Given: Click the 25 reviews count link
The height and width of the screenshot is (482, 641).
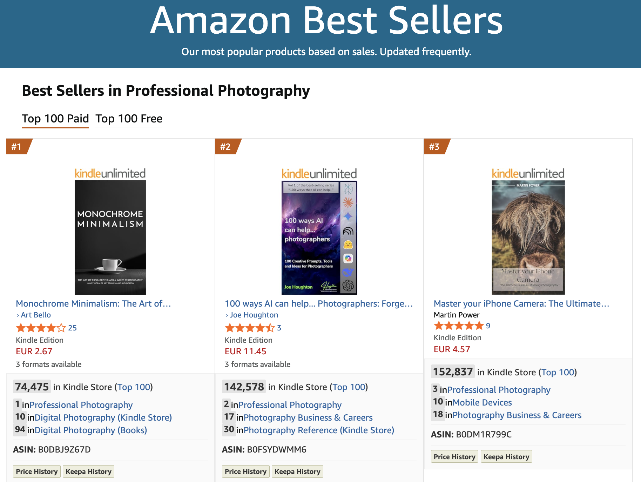Looking at the screenshot, I should (x=72, y=328).
